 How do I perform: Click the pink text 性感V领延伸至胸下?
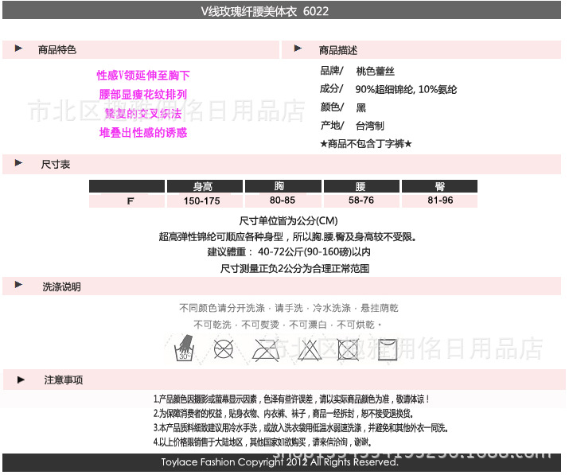143,76
